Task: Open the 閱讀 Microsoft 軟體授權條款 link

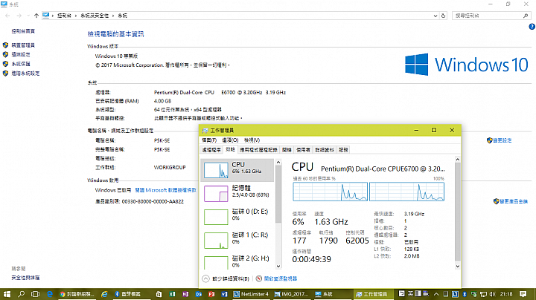Action: [x=166, y=190]
